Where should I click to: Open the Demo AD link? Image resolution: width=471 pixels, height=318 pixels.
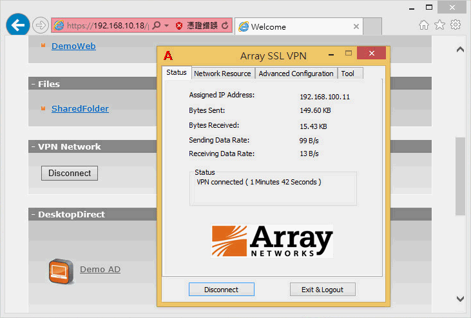(100, 269)
